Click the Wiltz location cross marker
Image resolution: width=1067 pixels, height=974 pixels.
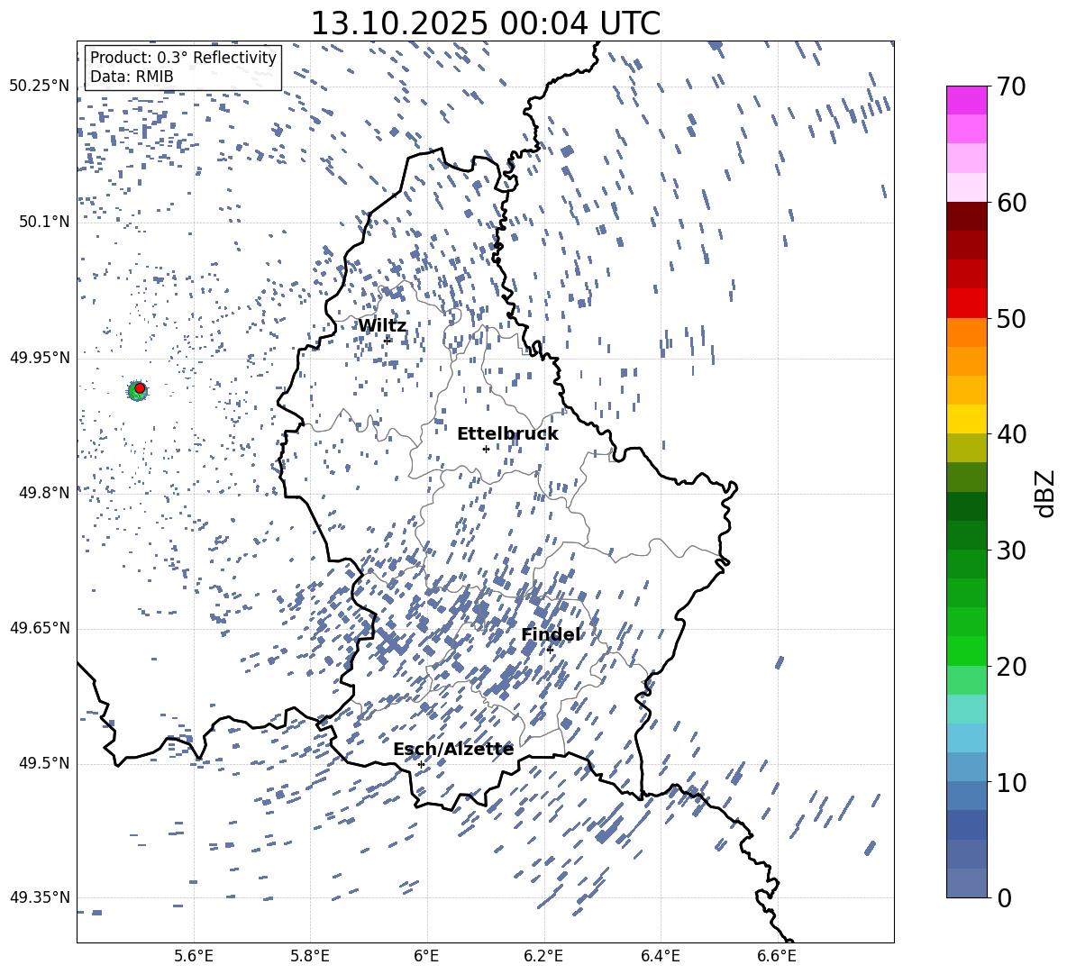pyautogui.click(x=387, y=340)
